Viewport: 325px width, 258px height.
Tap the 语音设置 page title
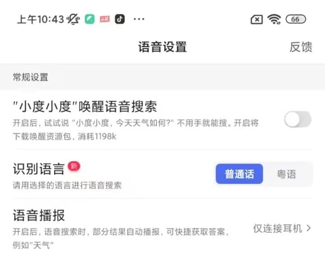162,47
